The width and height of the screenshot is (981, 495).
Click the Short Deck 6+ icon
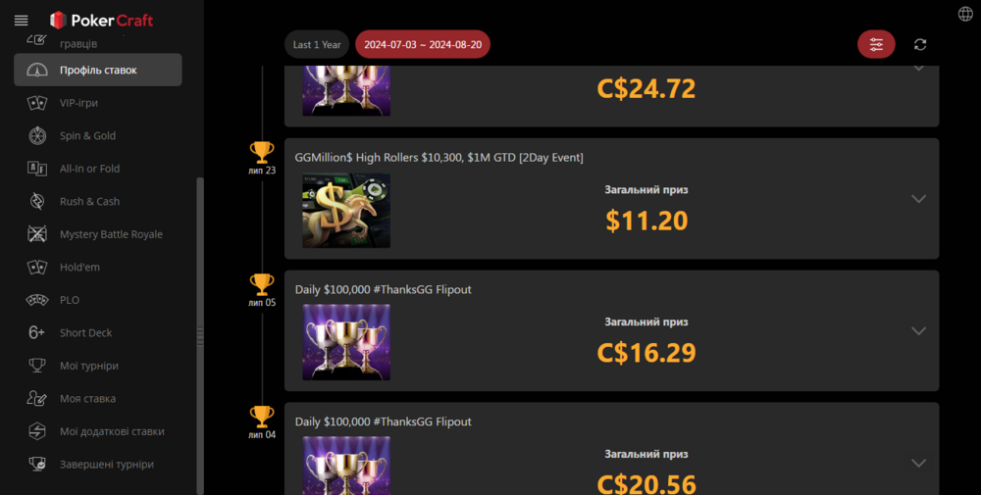coord(37,332)
